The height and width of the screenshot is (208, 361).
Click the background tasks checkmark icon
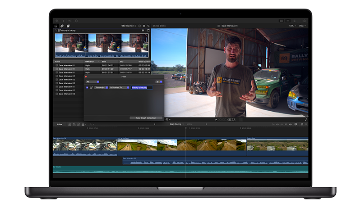(76, 21)
